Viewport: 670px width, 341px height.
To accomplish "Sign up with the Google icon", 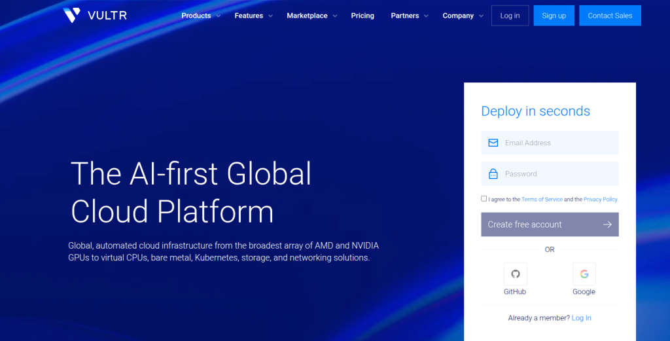I will 584,274.
